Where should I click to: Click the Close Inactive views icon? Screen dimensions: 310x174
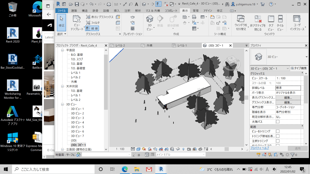257,19
